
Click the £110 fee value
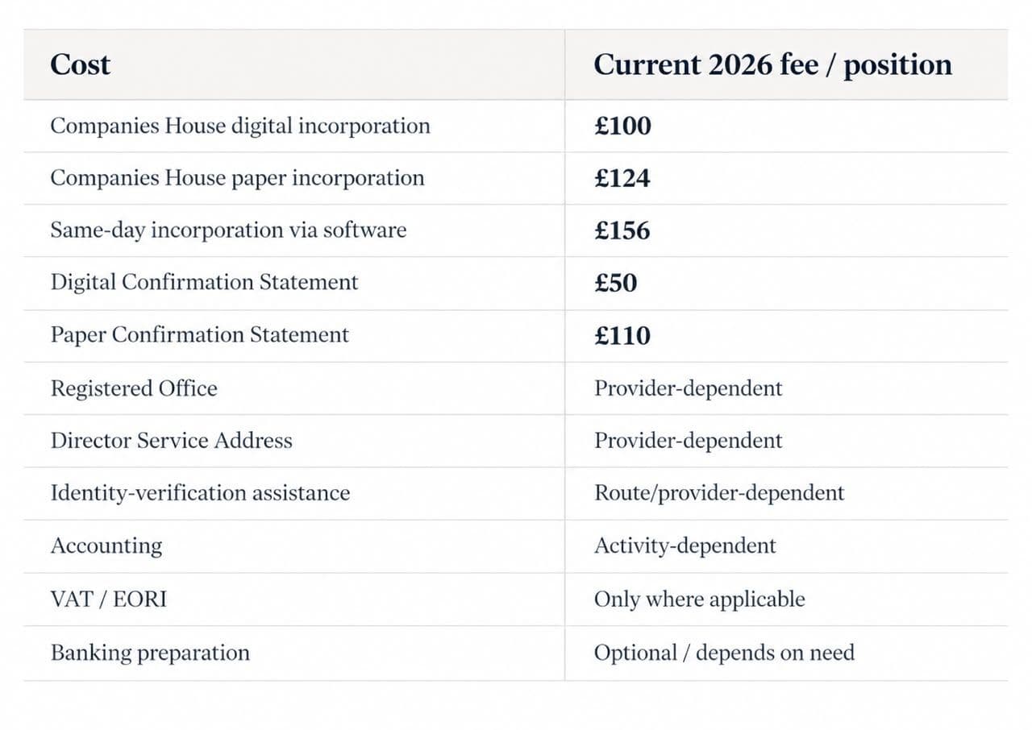click(622, 335)
